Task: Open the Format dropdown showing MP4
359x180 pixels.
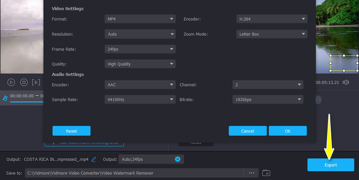Action: coord(140,19)
